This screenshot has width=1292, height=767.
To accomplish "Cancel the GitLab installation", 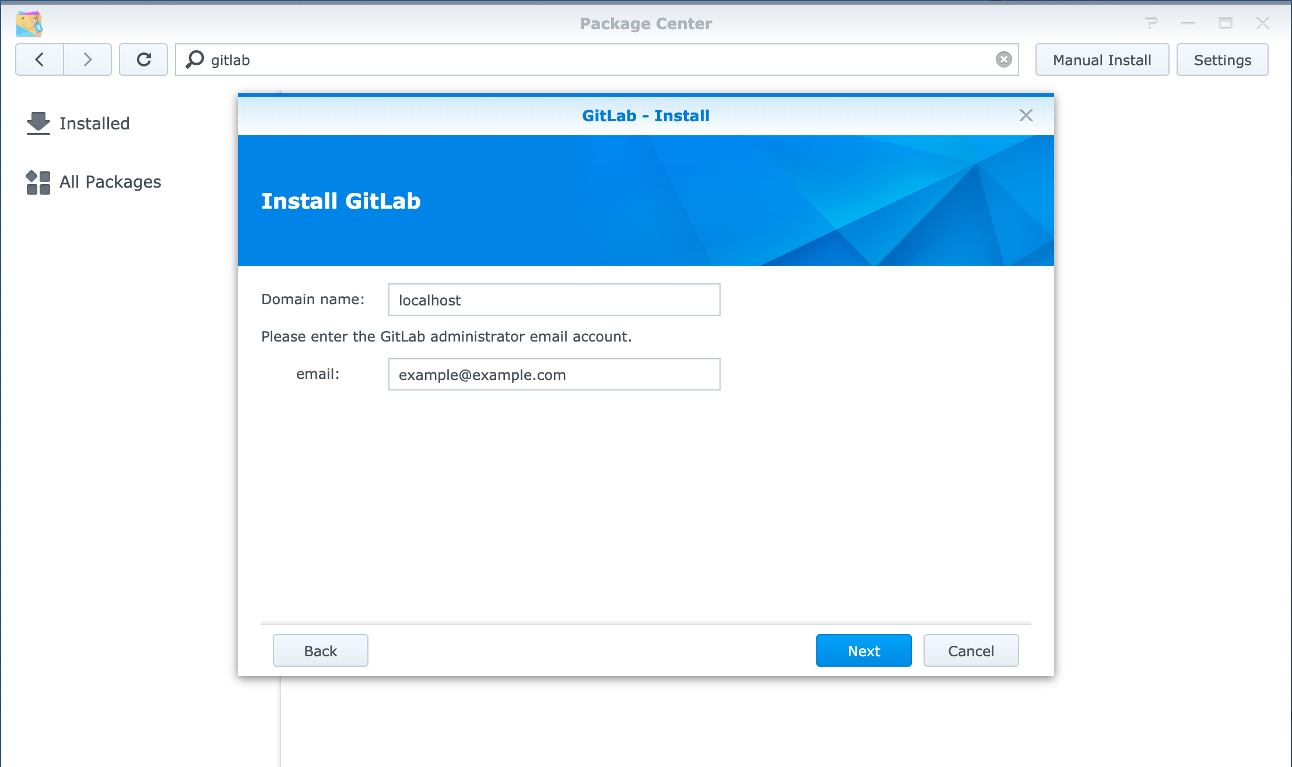I will [x=971, y=650].
